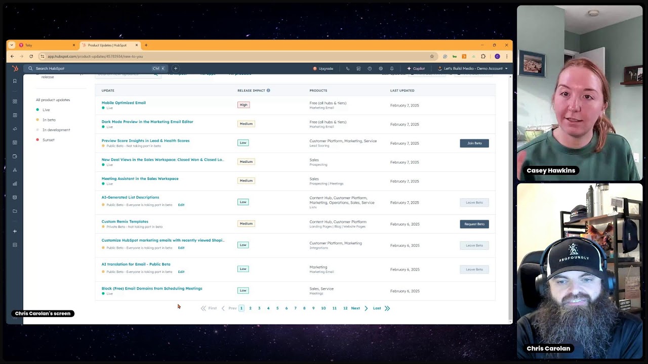Click the browser address bar URL
The width and height of the screenshot is (648, 364).
pyautogui.click(x=95, y=56)
